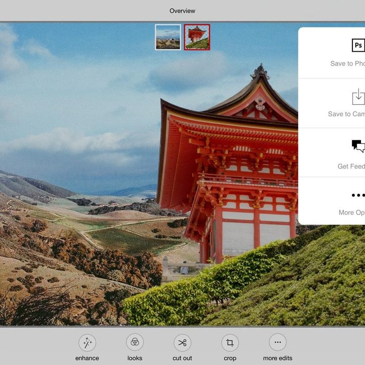Tap the more edits label
The height and width of the screenshot is (365, 365).
(277, 358)
